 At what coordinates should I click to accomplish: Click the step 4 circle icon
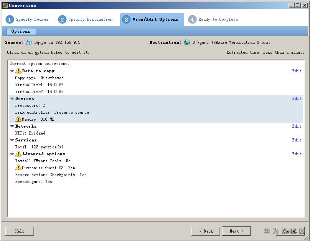[192, 19]
